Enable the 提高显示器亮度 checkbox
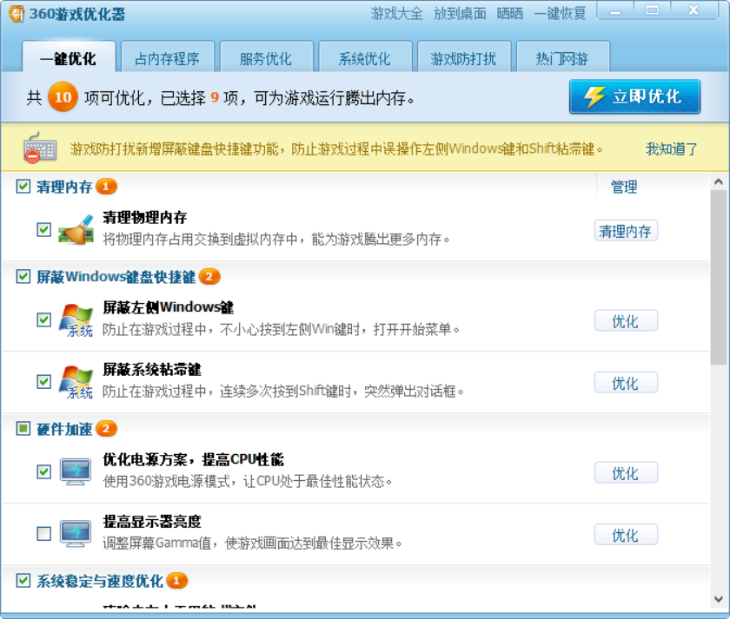The width and height of the screenshot is (730, 619). coord(44,534)
